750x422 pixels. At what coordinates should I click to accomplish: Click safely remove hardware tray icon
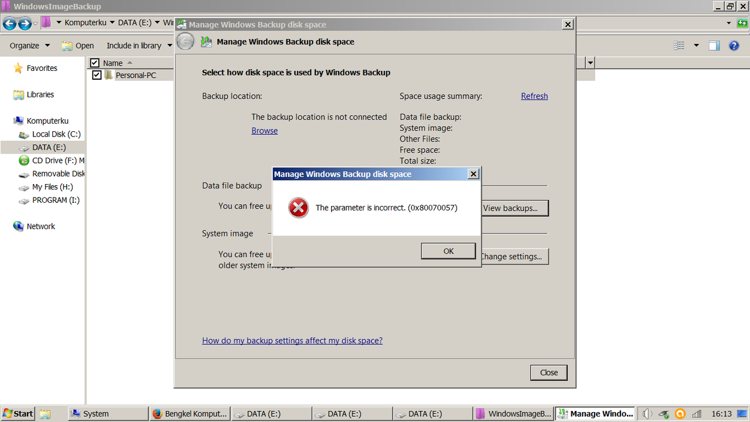[x=664, y=414]
